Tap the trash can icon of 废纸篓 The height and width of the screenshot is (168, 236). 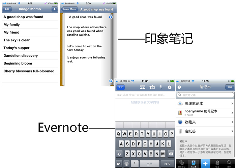point(180,131)
